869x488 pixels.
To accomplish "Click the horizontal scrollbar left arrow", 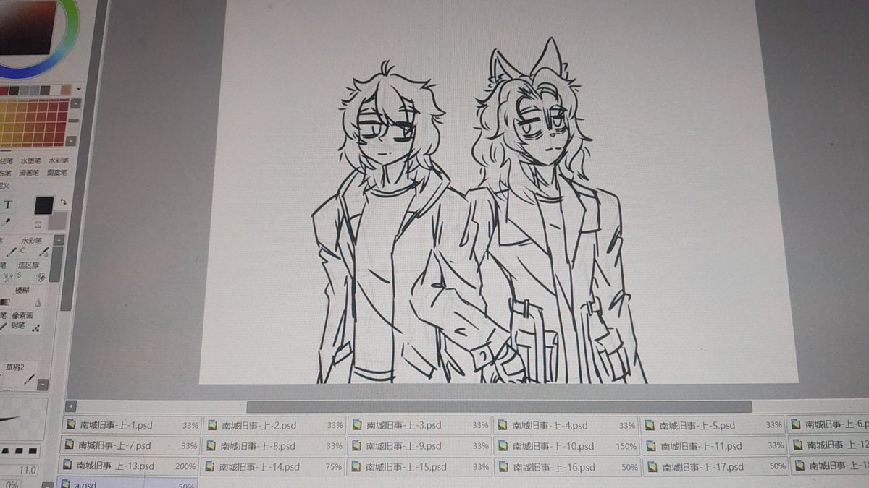I will 71,407.
